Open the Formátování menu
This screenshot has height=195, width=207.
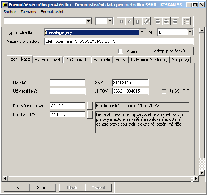pos(52,12)
